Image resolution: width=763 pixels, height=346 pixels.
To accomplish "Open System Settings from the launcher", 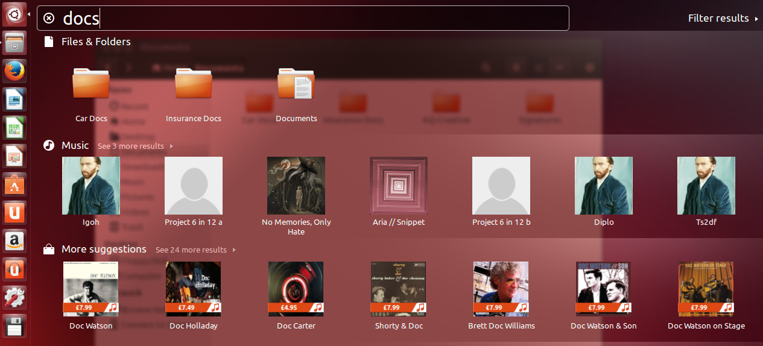I will 15,298.
